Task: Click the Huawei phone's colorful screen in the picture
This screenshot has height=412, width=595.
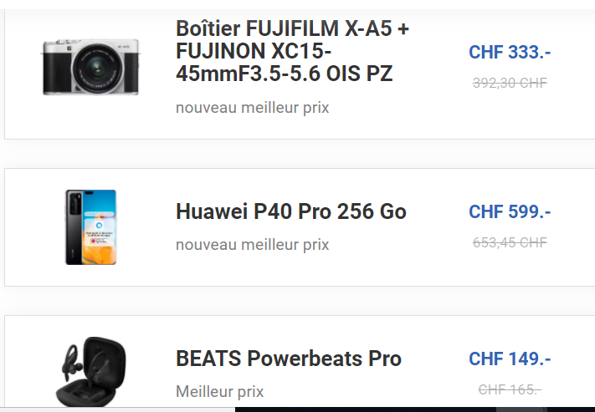Action: pos(99,227)
